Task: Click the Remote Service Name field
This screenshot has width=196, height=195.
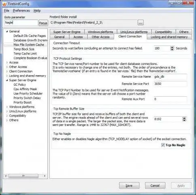Action: (x=170, y=77)
